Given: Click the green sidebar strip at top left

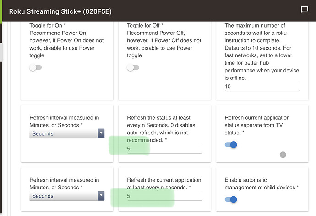Looking at the screenshot, I should tap(1, 11).
